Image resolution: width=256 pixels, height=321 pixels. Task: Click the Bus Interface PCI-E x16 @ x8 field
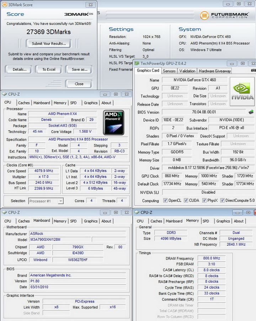point(231,128)
